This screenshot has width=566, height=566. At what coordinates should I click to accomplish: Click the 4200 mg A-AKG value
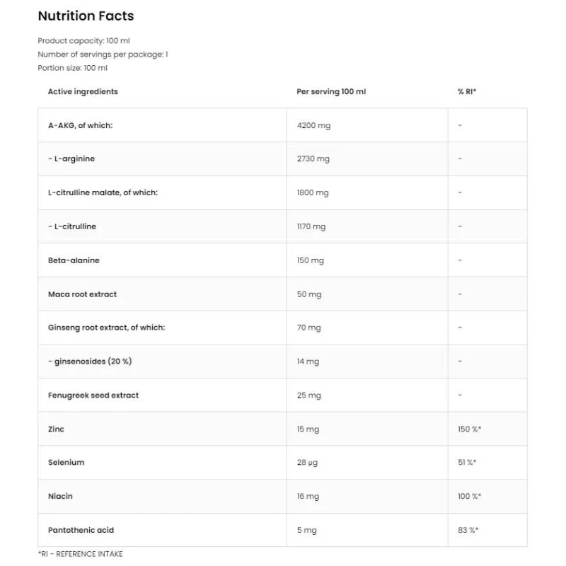[x=313, y=125]
